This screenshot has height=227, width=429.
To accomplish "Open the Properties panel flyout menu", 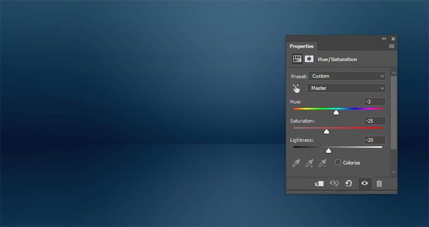I will (x=392, y=46).
